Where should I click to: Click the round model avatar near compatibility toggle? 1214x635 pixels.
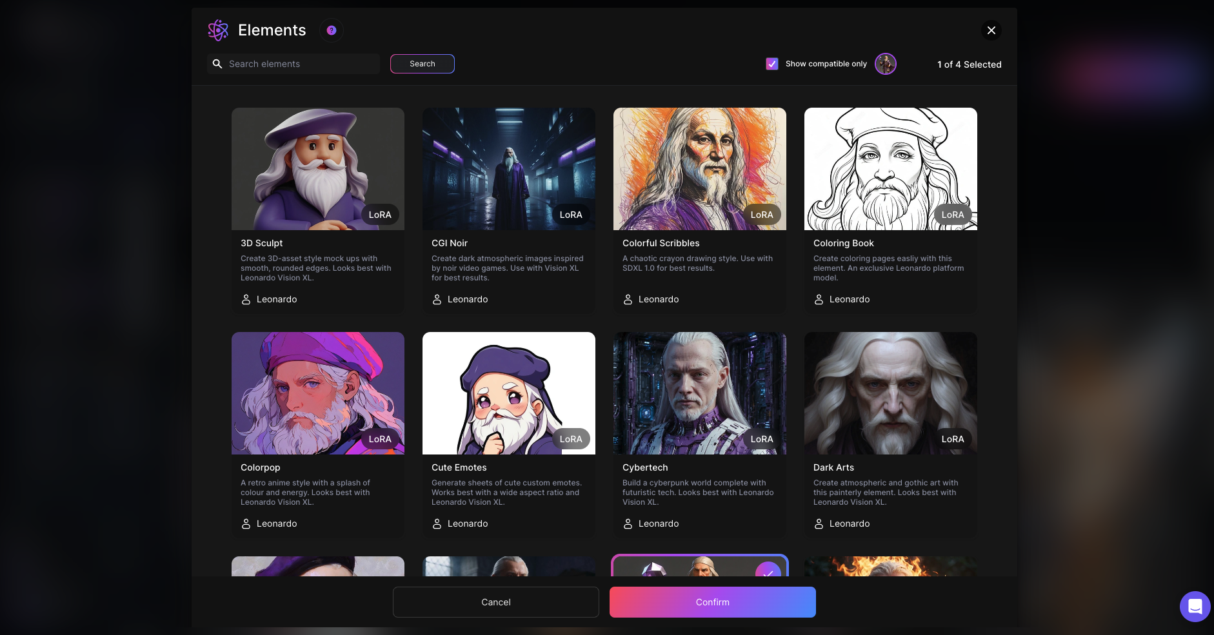coord(885,64)
